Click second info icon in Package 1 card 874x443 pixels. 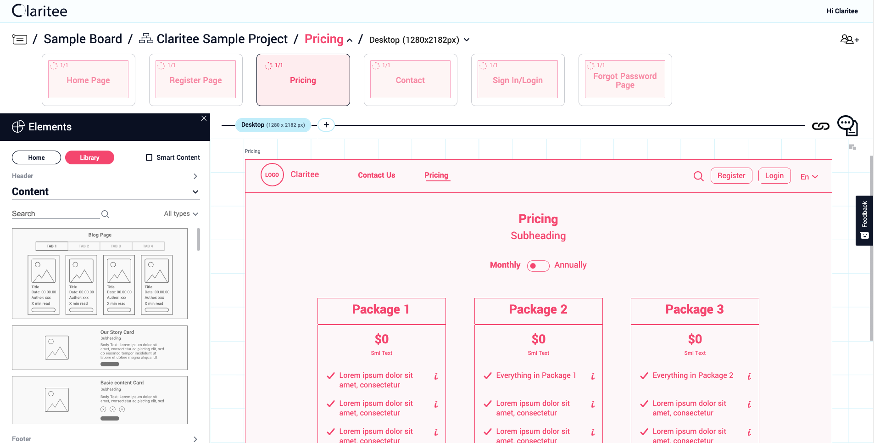point(436,404)
